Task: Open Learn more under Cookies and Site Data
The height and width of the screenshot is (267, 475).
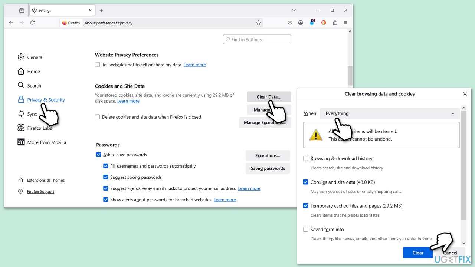Action: click(128, 101)
